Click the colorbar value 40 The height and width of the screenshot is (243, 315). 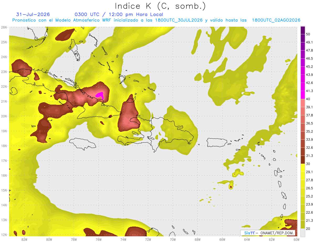pos(308,99)
